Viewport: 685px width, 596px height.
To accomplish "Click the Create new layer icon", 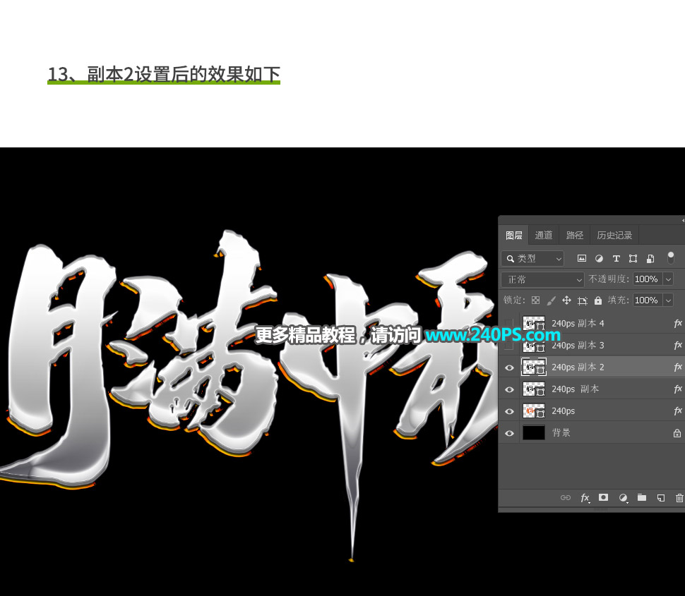I will (x=660, y=498).
